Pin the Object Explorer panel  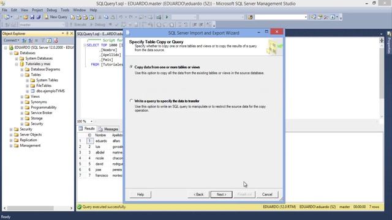pos(67,34)
